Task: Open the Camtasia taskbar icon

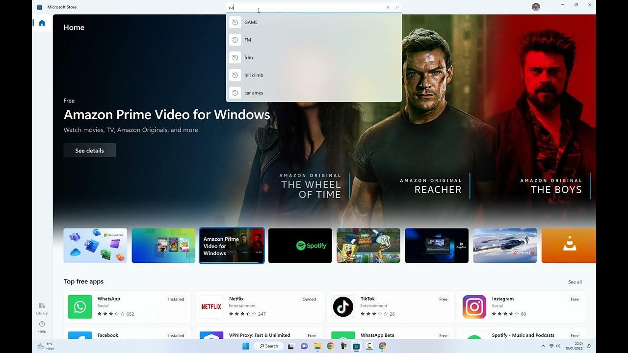Action: click(x=369, y=346)
